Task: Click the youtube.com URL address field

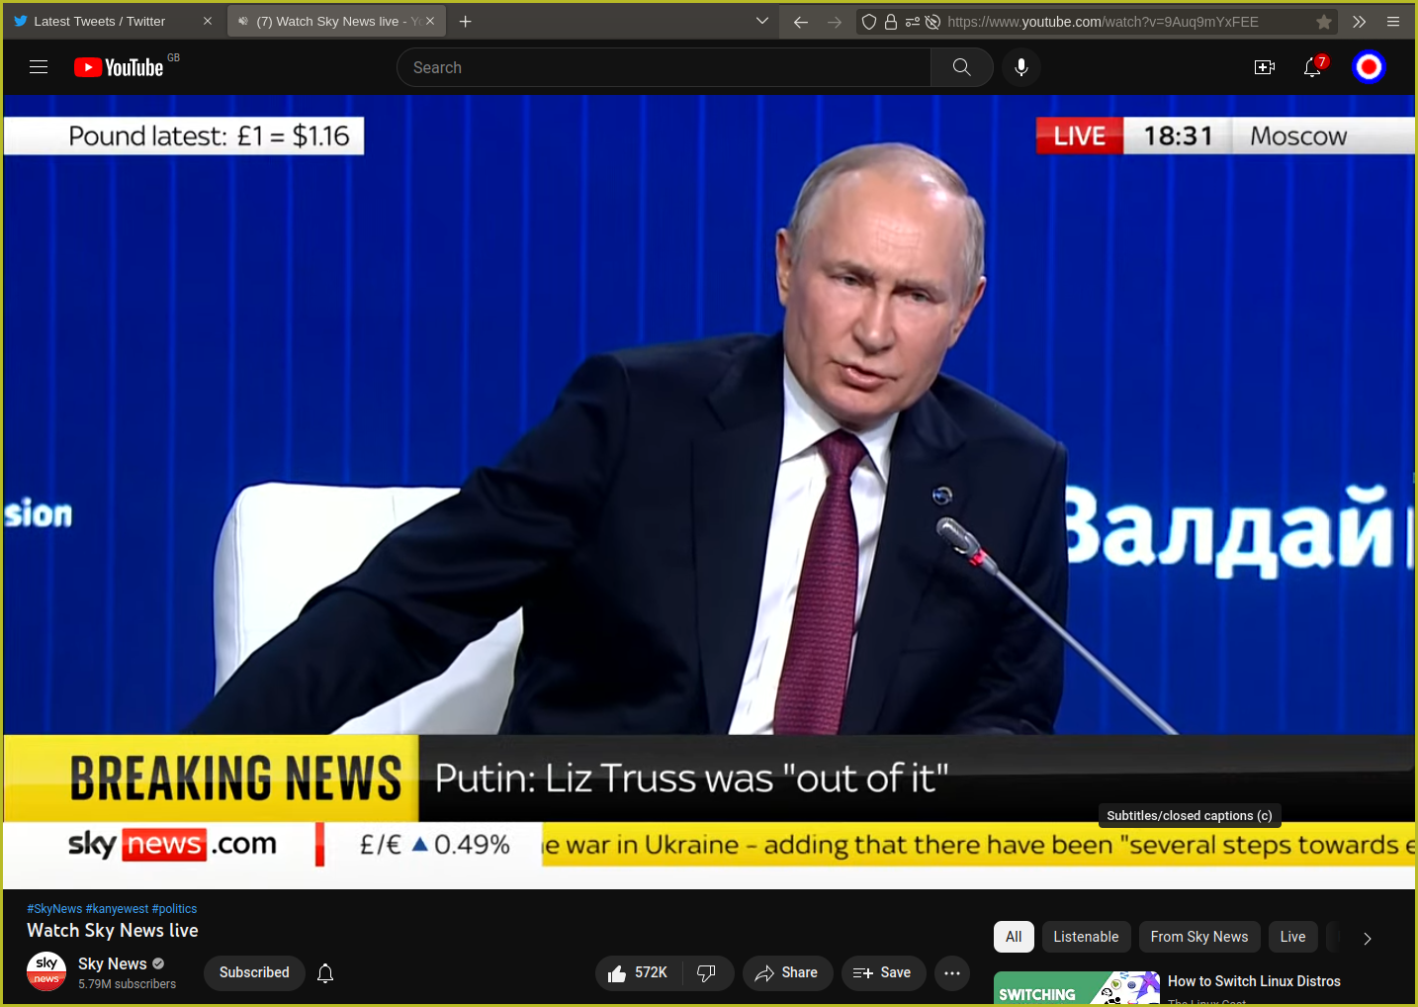Action: pyautogui.click(x=1103, y=22)
